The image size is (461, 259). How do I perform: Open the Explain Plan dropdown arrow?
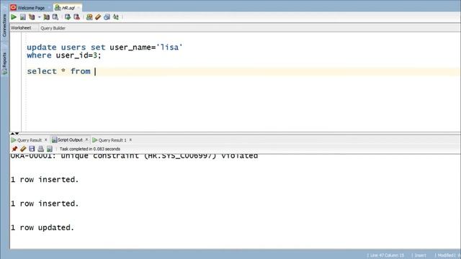click(x=39, y=17)
